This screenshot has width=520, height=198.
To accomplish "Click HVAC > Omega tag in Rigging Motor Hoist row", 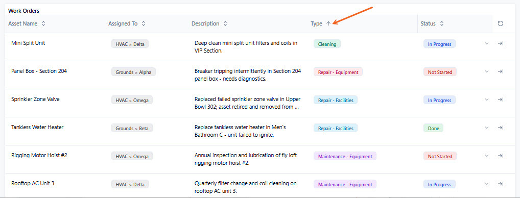I will coord(132,157).
